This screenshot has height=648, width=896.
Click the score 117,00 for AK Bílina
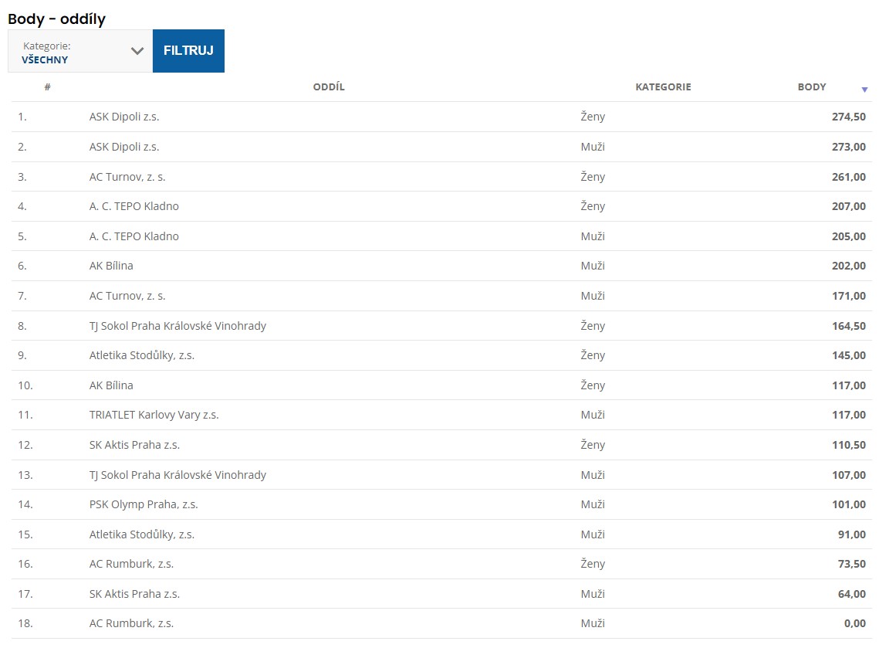coord(849,385)
